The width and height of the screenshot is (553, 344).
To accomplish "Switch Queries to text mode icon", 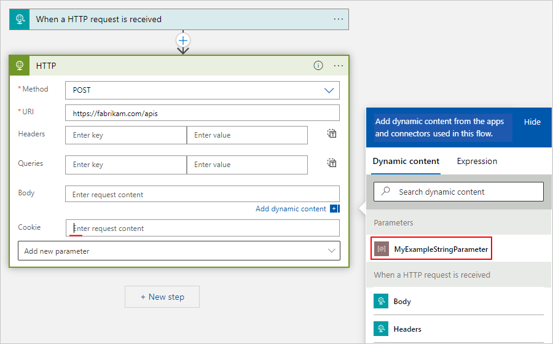I will coord(332,163).
